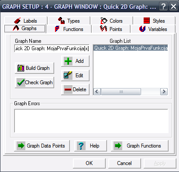Image resolution: width=179 pixels, height=172 pixels.
Task: Click the title bar help question icon
Action: [x=163, y=7]
